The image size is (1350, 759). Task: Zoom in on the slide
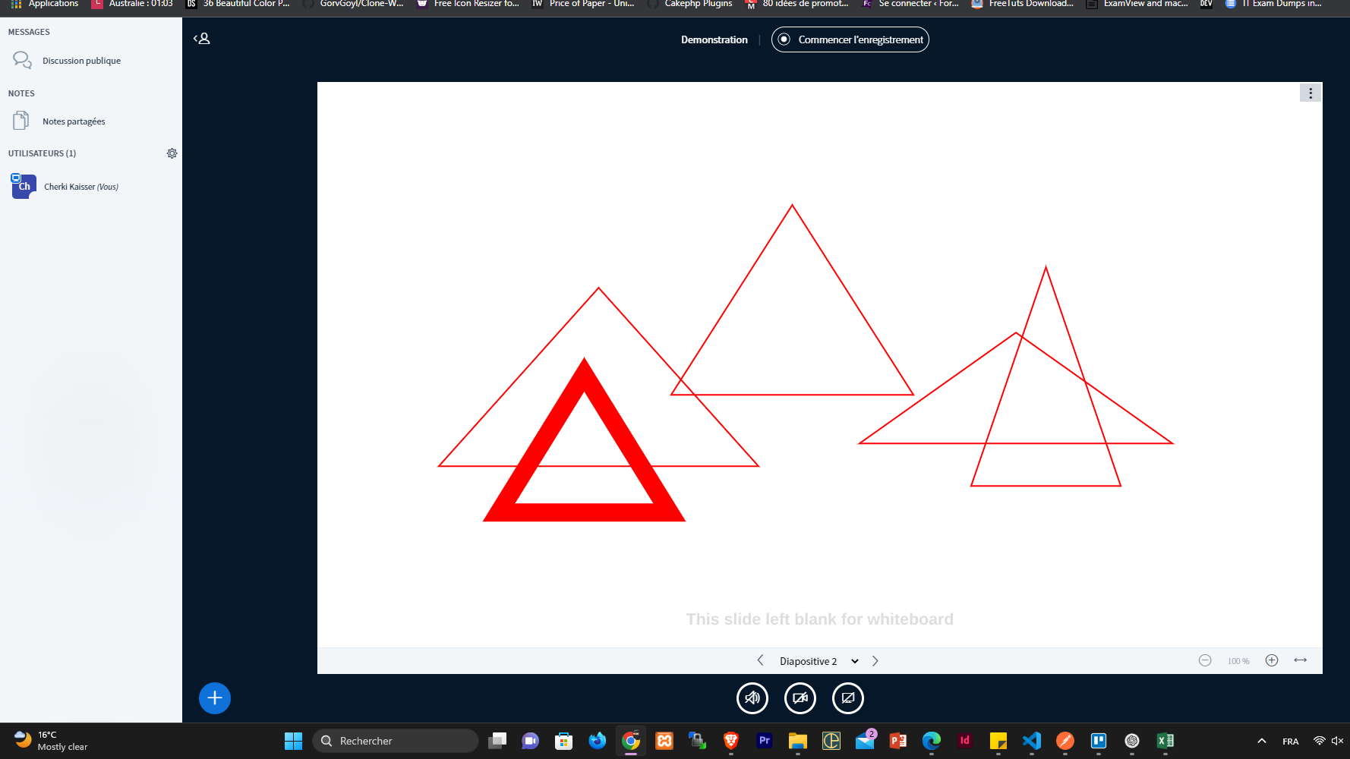click(1272, 660)
